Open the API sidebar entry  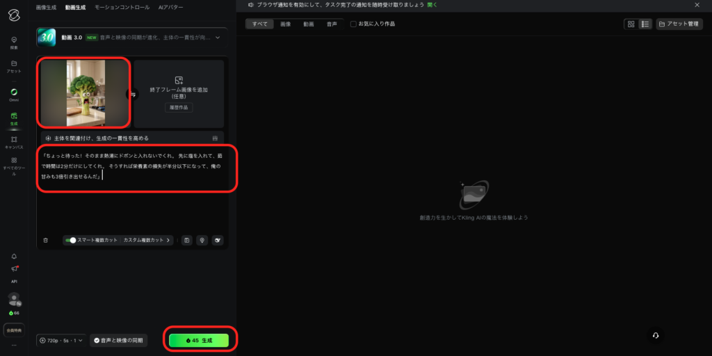click(x=14, y=282)
